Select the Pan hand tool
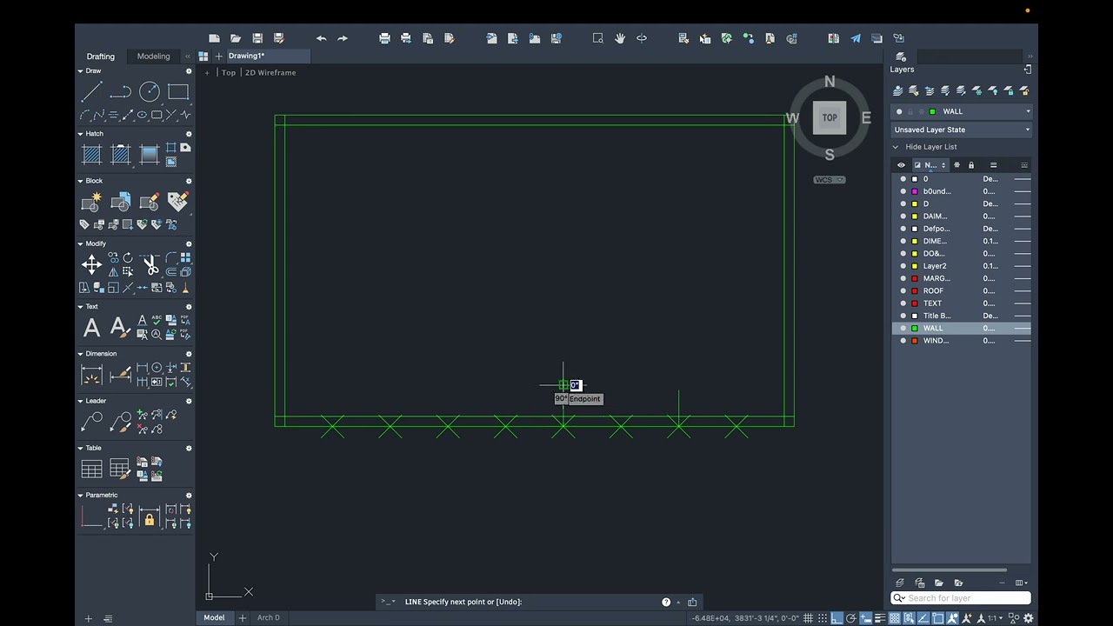 pyautogui.click(x=620, y=38)
